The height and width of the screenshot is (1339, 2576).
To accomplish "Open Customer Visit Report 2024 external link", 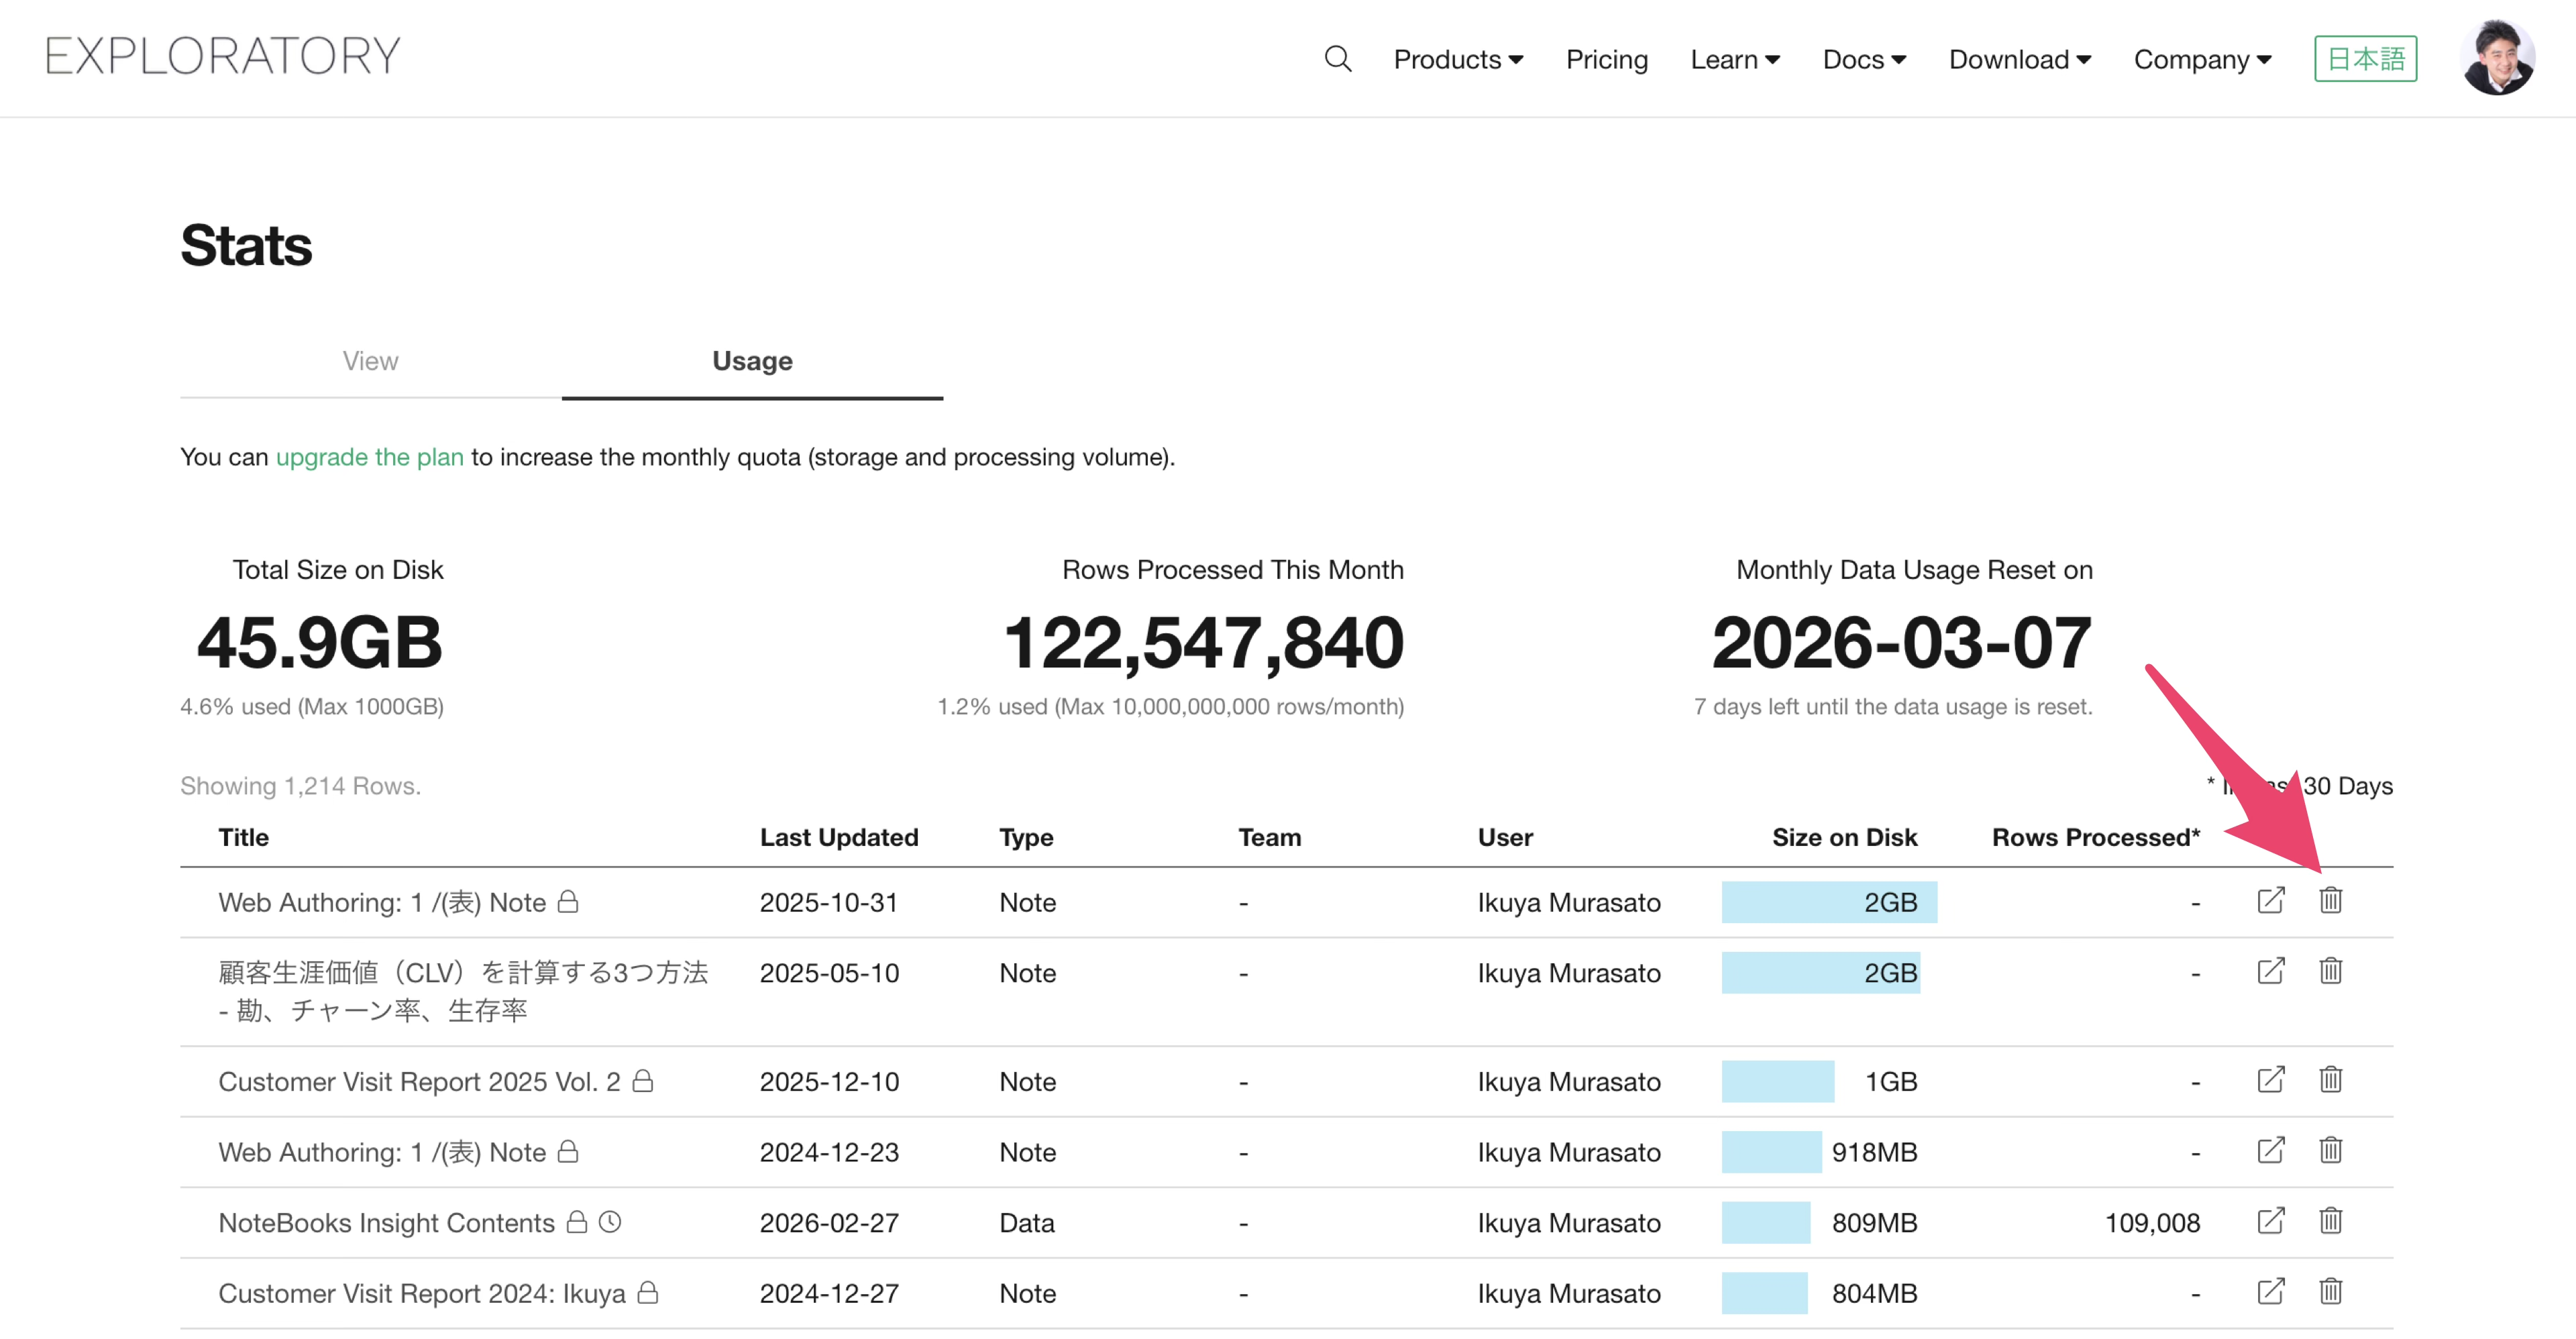I will (x=2270, y=1291).
